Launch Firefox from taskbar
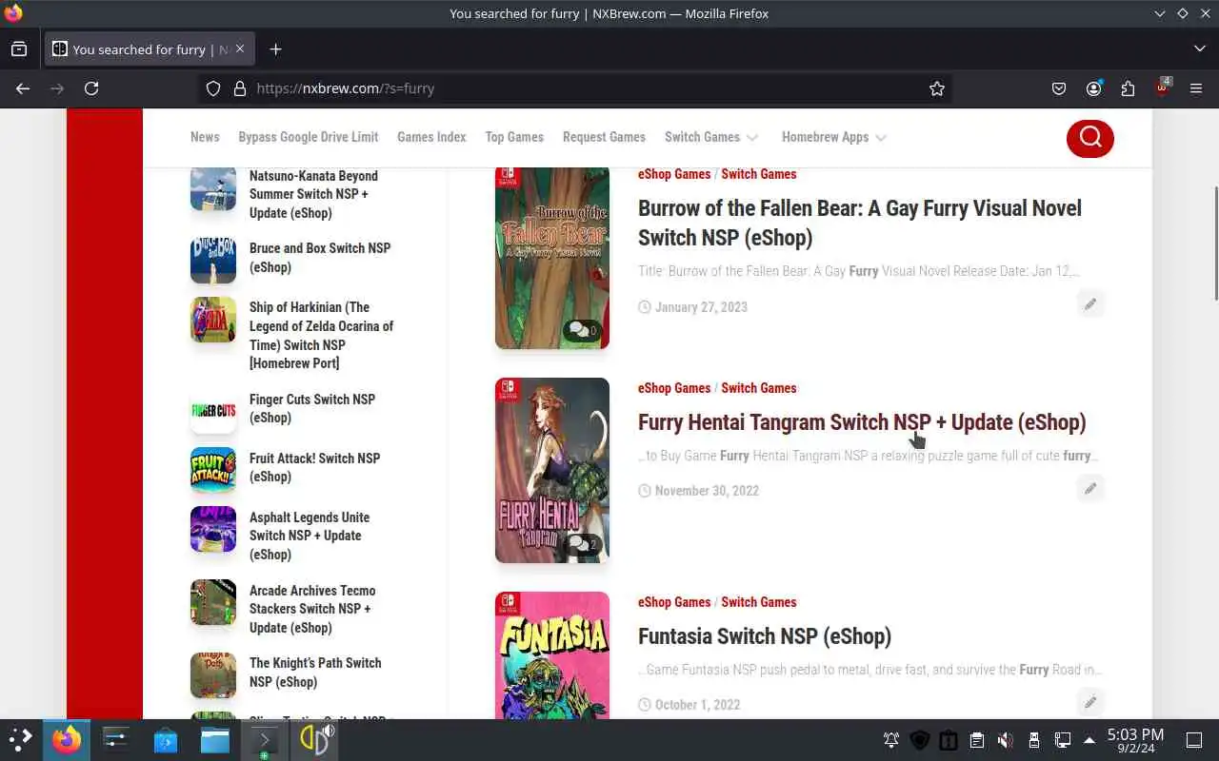Image resolution: width=1219 pixels, height=761 pixels. pos(67,739)
